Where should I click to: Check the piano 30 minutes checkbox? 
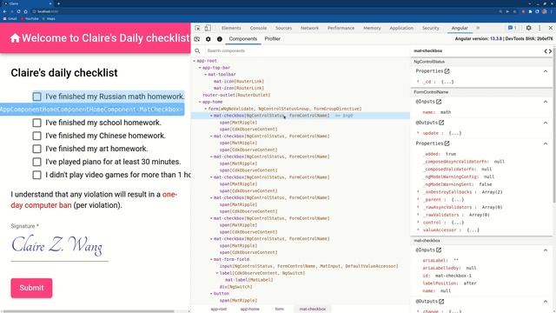pos(36,162)
